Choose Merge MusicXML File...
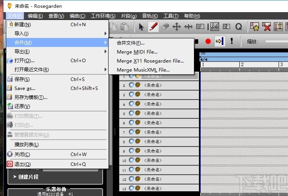This screenshot has height=196, width=288. [x=151, y=70]
